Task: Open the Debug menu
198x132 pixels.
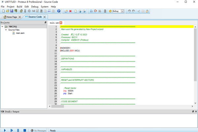Action: pyautogui.click(x=35, y=7)
